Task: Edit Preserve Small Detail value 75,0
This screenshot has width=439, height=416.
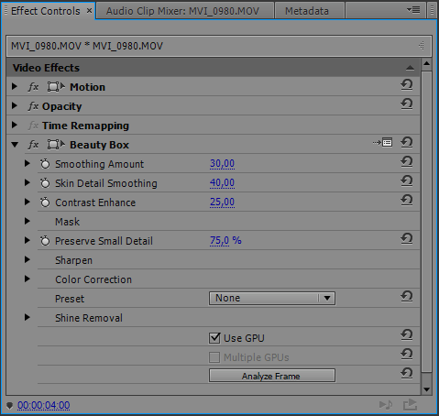Action: point(219,241)
